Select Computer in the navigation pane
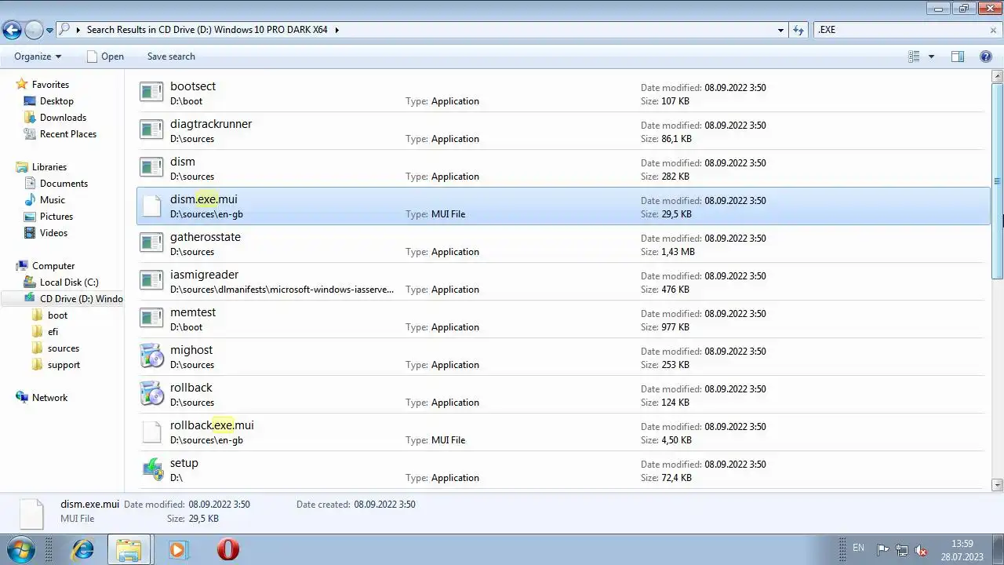Screen dimensions: 1004x565 [53, 266]
